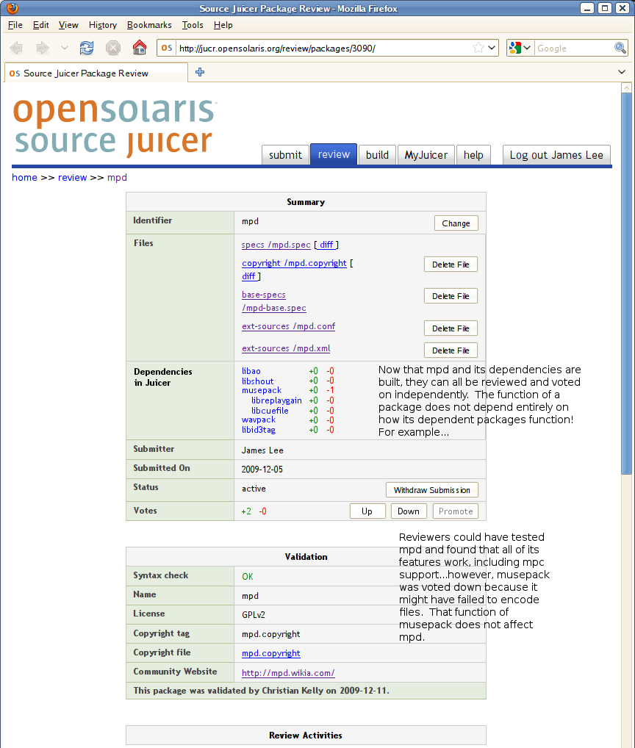Click the Reload page icon
Screen dimensions: 635x748
click(x=87, y=48)
